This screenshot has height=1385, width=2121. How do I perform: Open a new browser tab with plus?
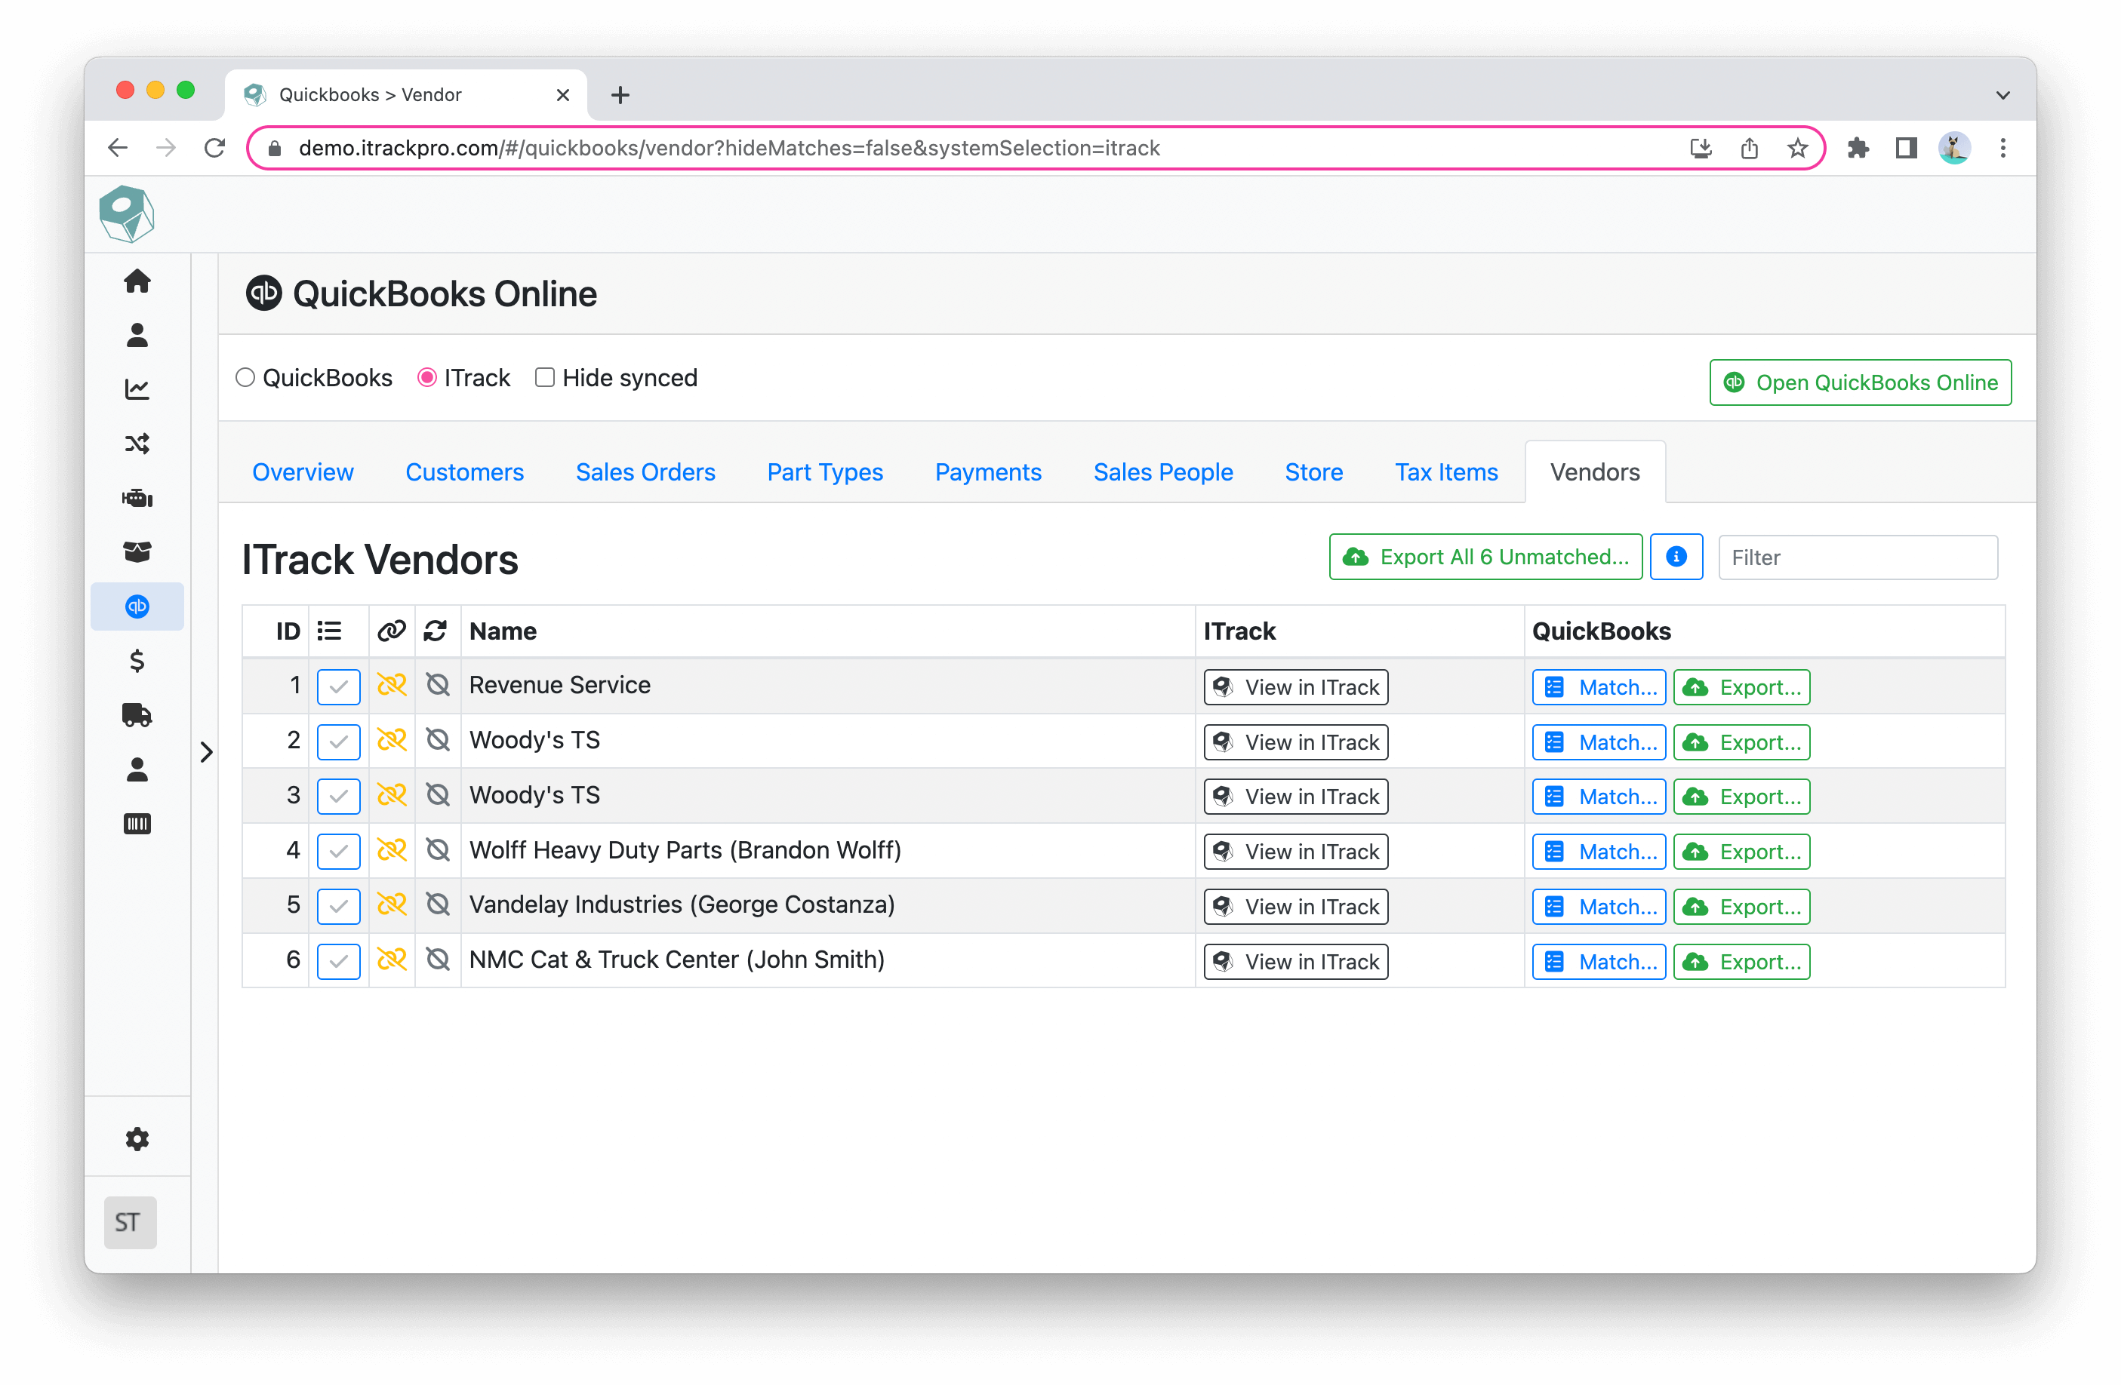point(620,95)
